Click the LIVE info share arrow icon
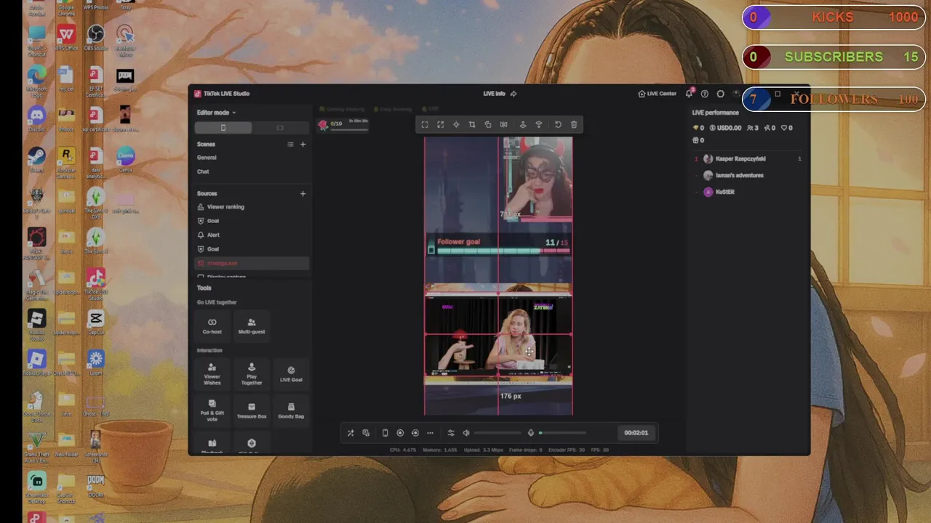Viewport: 931px width, 523px height. (x=514, y=94)
